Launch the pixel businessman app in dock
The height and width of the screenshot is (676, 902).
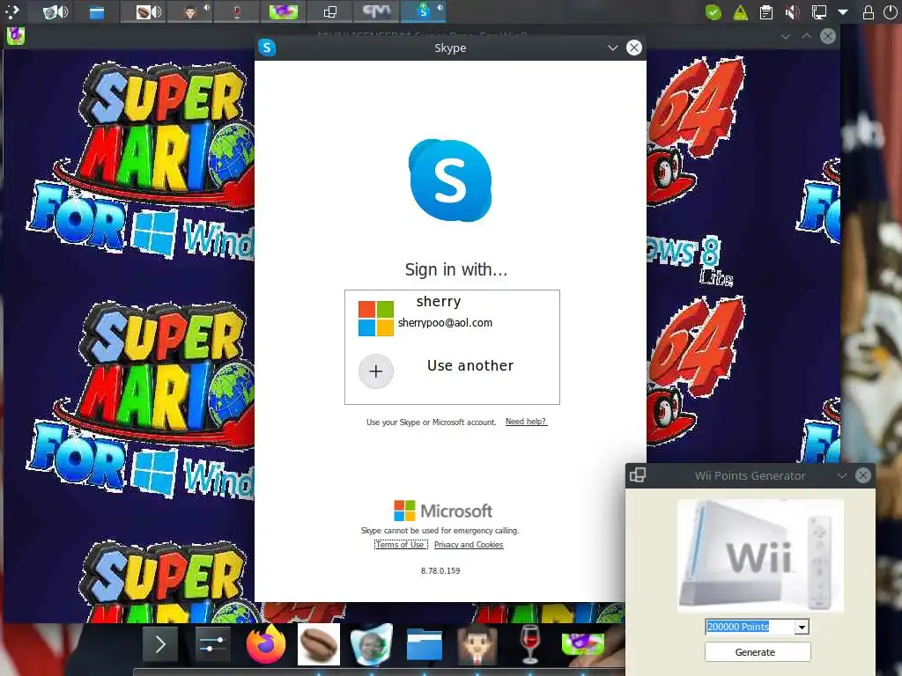coord(477,644)
